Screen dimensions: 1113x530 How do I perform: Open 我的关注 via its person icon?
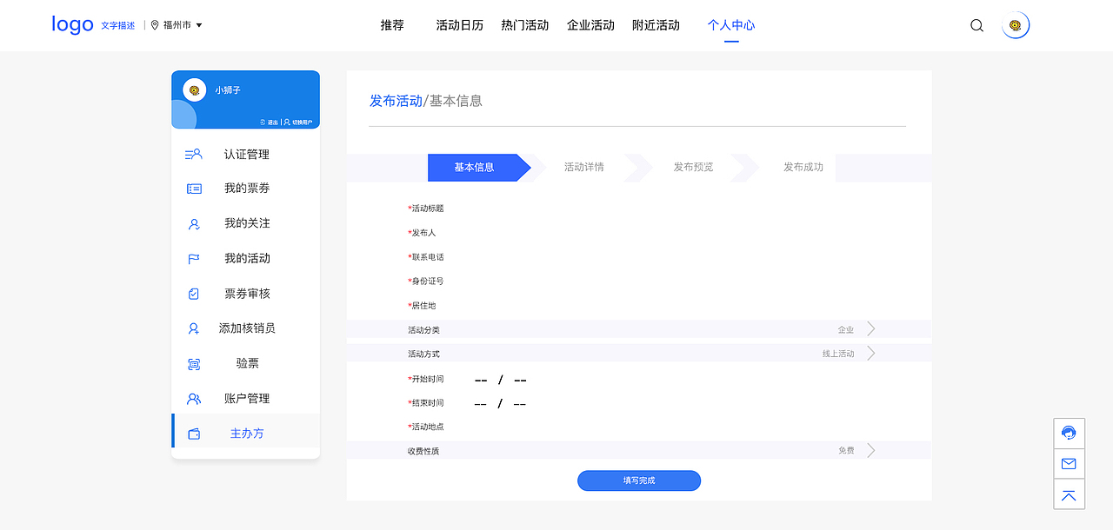click(193, 223)
